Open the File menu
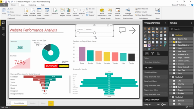This screenshot has width=194, height=109. click(4, 5)
